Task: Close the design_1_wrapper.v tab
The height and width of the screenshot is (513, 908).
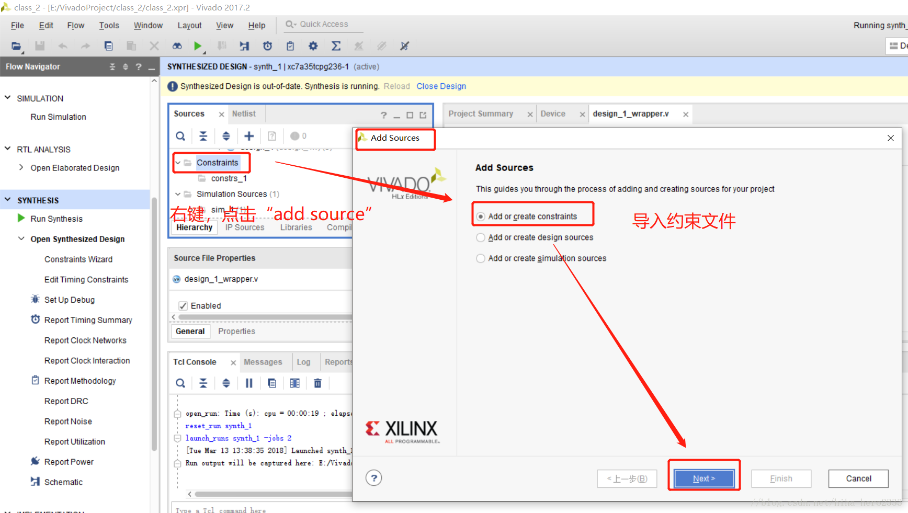Action: point(686,114)
